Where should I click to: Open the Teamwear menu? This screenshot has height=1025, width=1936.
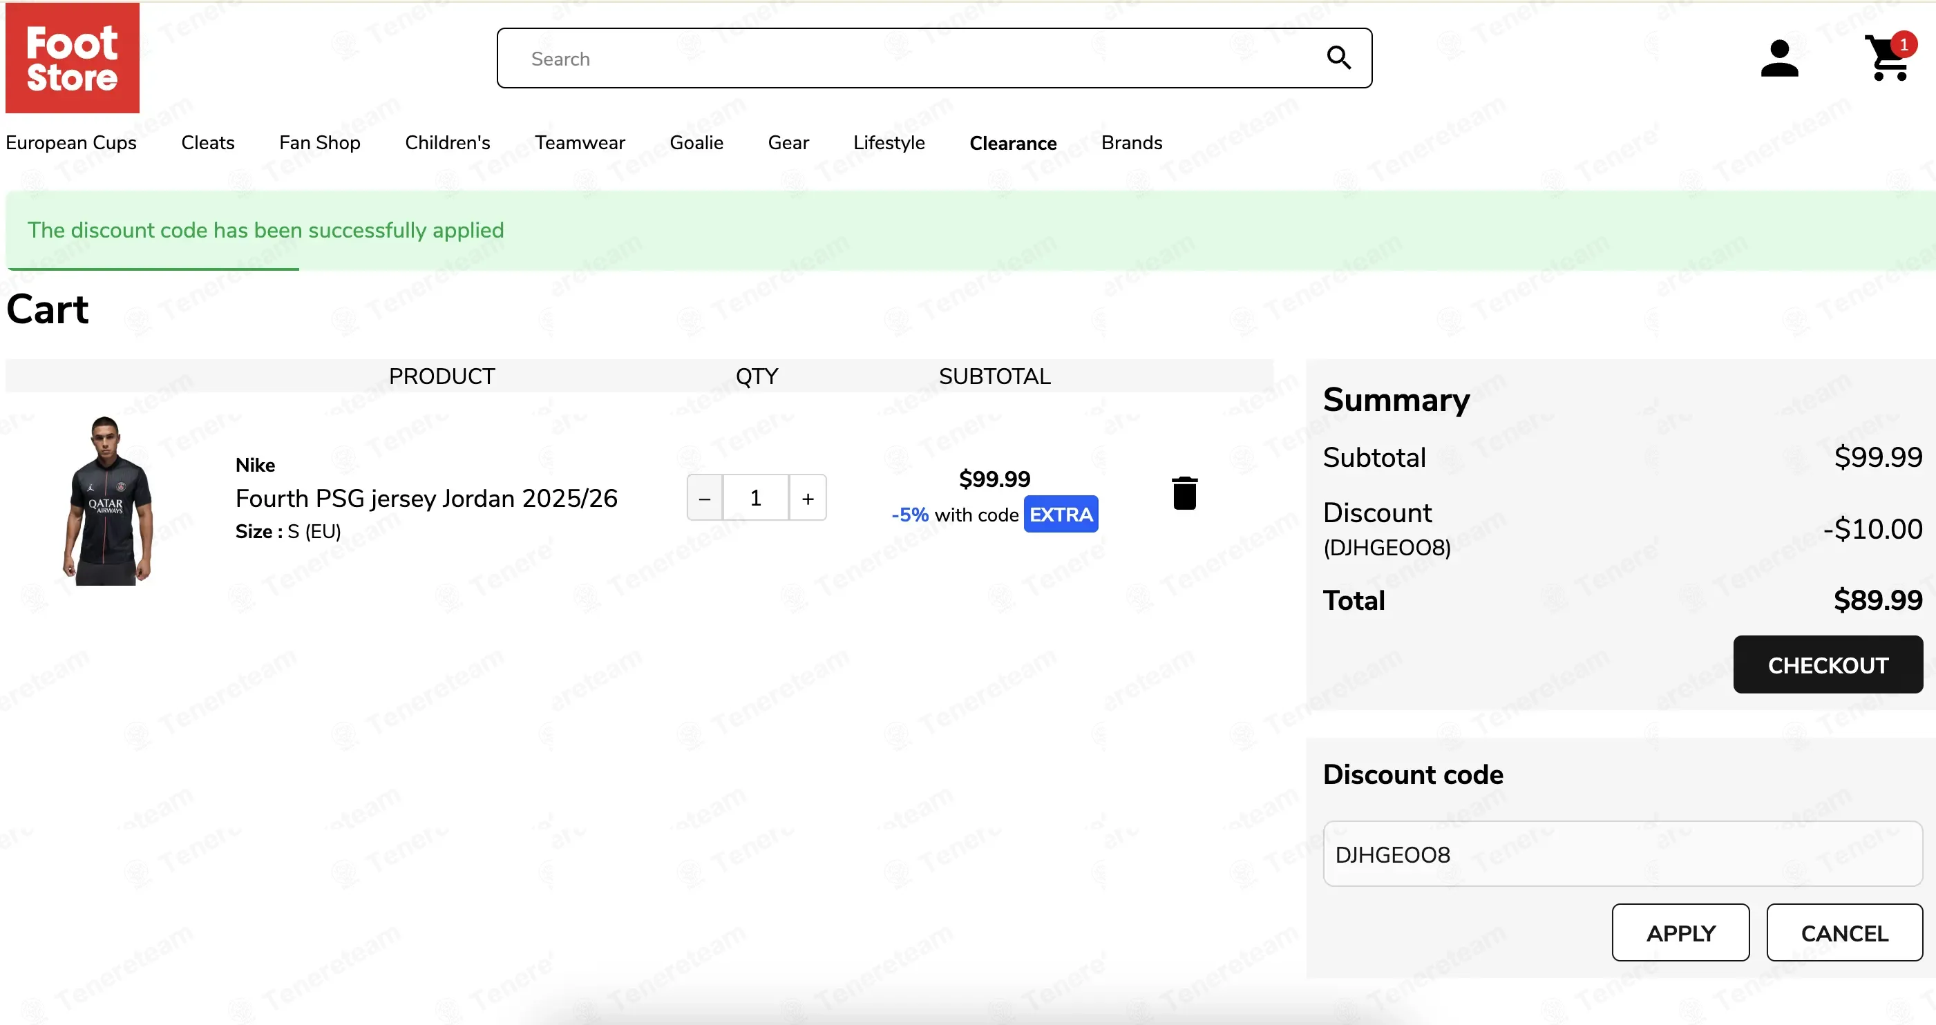pyautogui.click(x=580, y=143)
